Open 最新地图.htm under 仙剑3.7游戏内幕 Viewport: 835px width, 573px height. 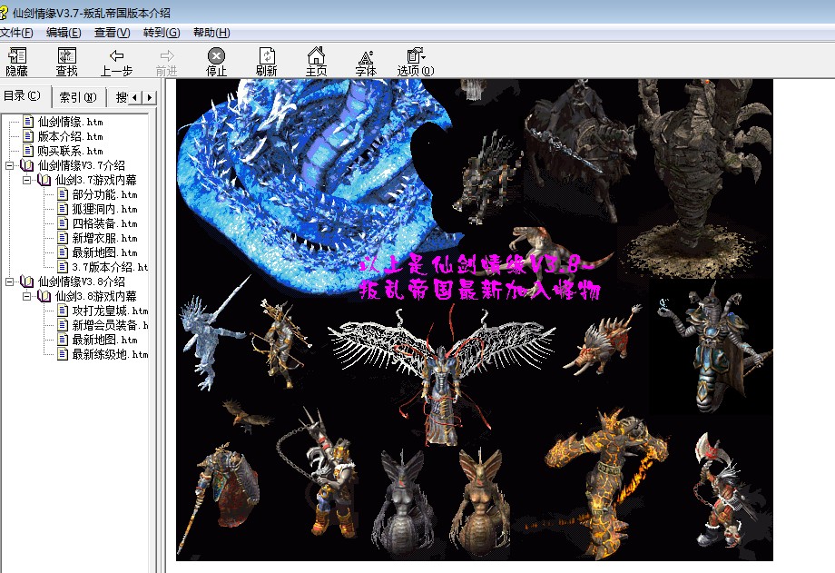[104, 252]
